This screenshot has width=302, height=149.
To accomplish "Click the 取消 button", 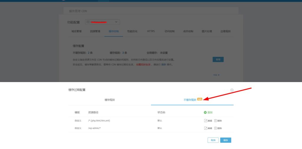I will (x=213, y=140).
